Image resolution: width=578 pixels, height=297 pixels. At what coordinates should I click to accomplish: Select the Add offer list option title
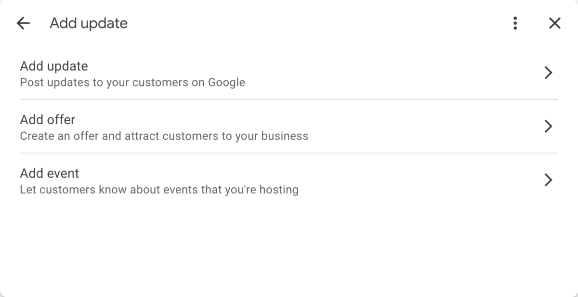click(x=48, y=119)
